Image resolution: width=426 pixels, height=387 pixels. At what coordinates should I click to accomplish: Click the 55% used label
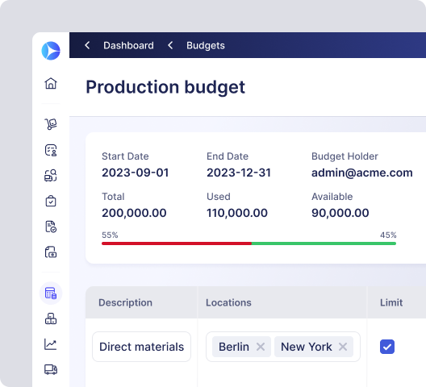[x=110, y=235]
